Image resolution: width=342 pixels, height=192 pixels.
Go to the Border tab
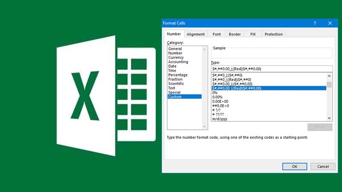(x=235, y=34)
